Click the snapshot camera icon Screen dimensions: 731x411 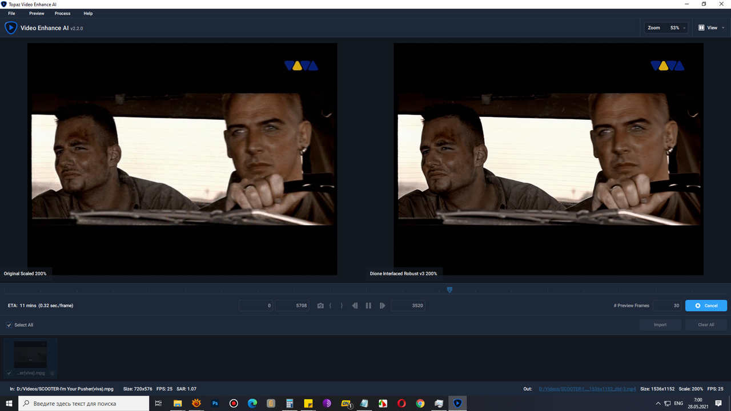pos(320,306)
